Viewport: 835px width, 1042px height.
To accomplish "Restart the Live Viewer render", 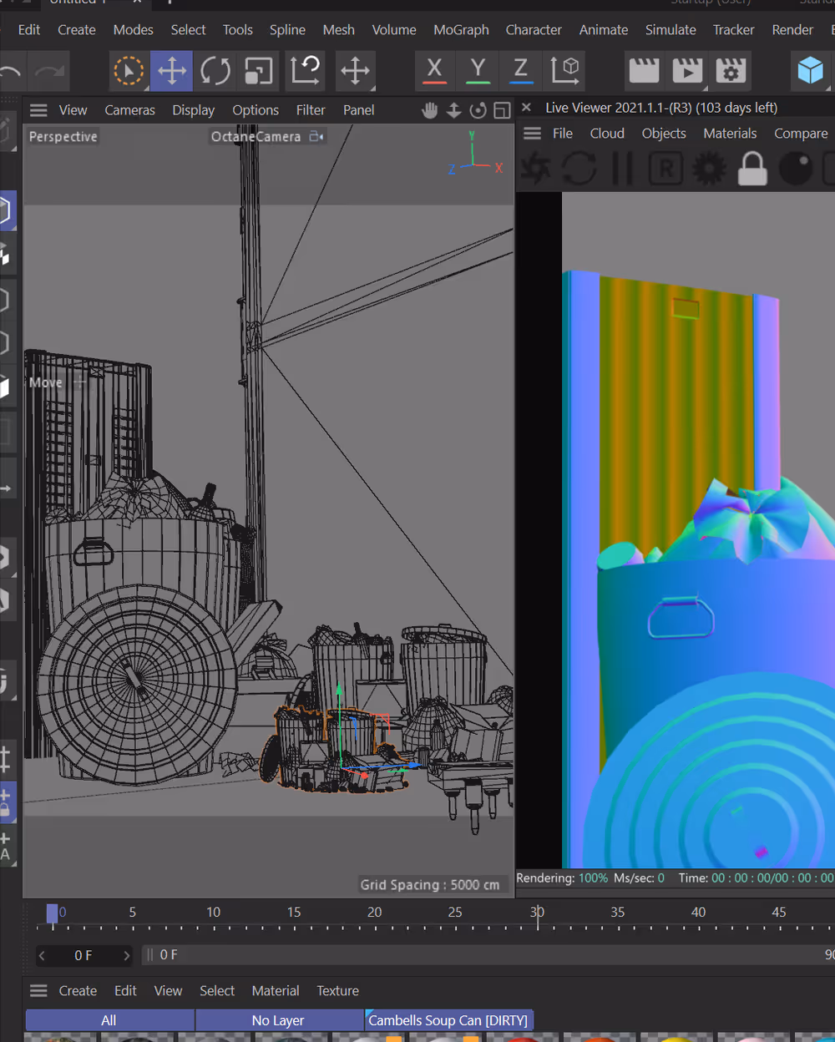I will [x=579, y=169].
